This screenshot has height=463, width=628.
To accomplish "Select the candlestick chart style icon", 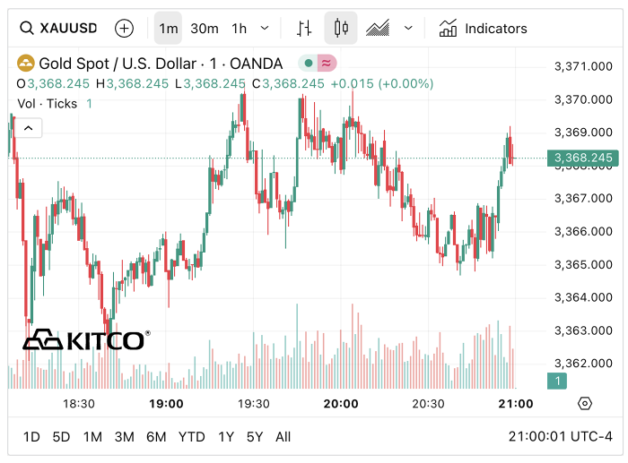I will point(341,28).
